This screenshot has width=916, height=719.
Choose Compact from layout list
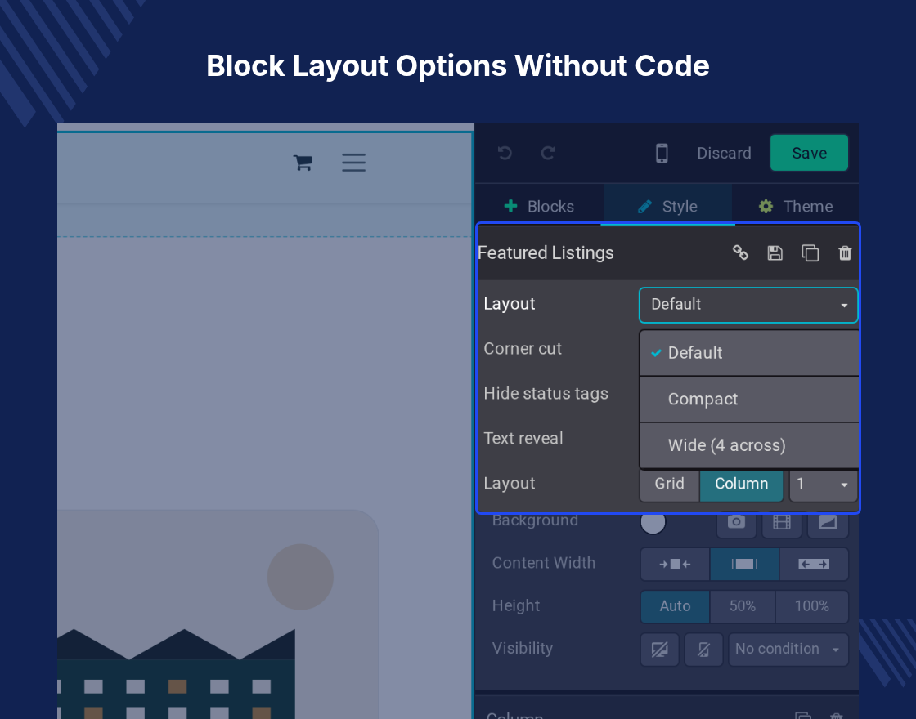pos(749,400)
